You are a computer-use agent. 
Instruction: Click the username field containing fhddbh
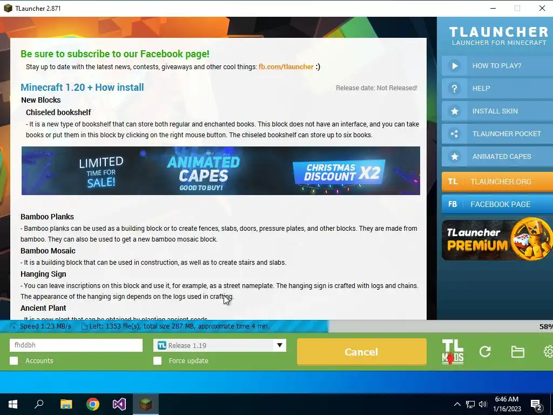[x=76, y=345]
